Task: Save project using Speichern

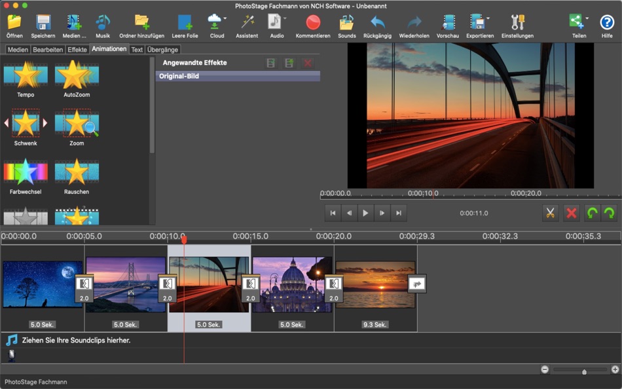Action: tap(43, 26)
